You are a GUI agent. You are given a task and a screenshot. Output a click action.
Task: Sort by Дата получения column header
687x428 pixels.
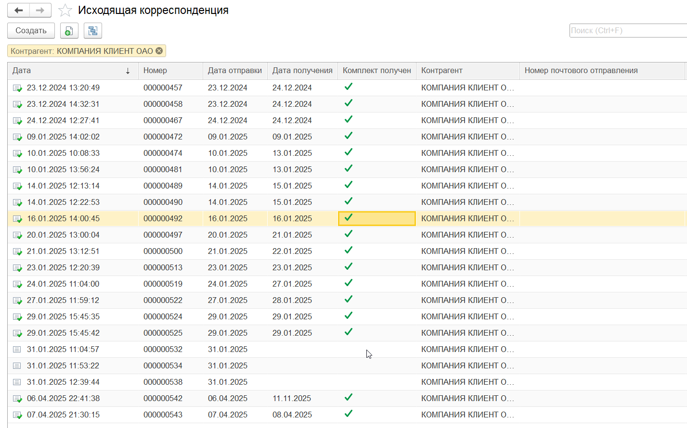pyautogui.click(x=302, y=70)
